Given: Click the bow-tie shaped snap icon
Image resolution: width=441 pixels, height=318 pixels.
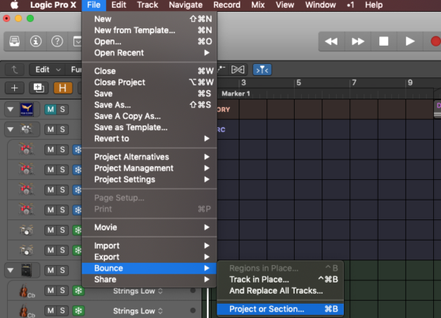Looking at the screenshot, I should (x=238, y=69).
